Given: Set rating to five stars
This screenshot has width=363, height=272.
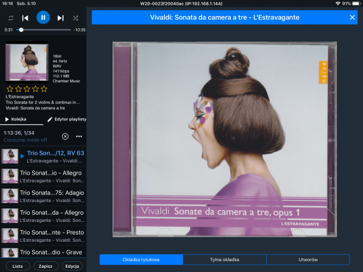Looking at the screenshot, I should click(x=44, y=89).
